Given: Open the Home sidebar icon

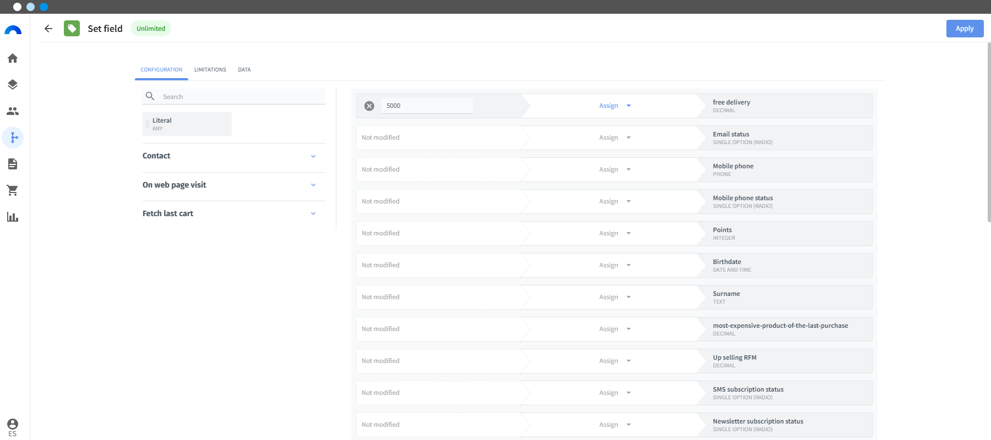Looking at the screenshot, I should coord(13,58).
